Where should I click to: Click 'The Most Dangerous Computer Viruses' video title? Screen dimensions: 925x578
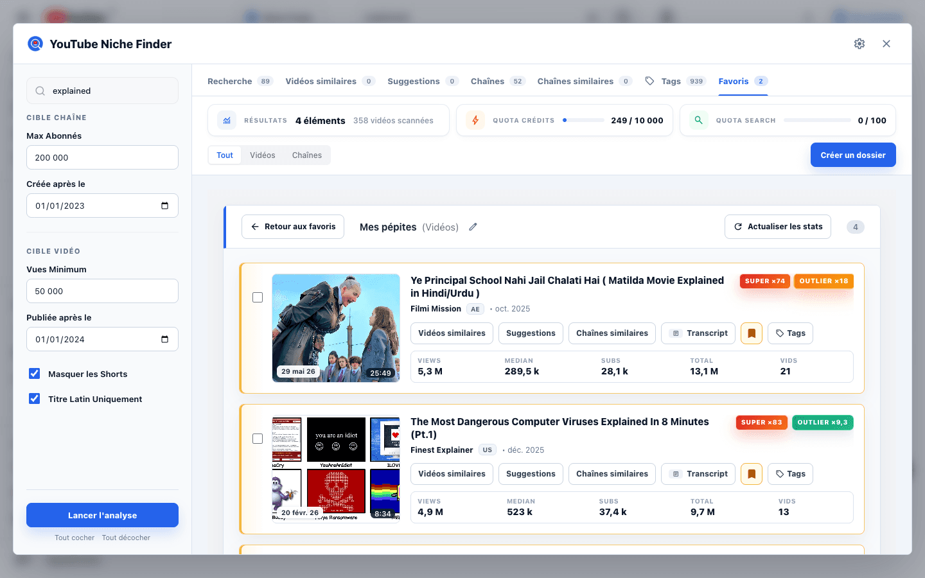[559, 428]
